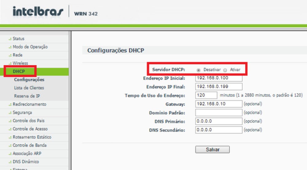307x170 pixels.
Task: Click the WRN 342 model text
Action: pos(86,14)
